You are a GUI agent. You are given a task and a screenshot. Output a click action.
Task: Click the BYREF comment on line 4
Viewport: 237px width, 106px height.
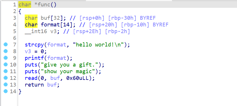[161, 25]
